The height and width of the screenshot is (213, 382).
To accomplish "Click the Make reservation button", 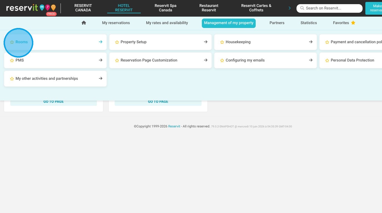I will point(374,8).
